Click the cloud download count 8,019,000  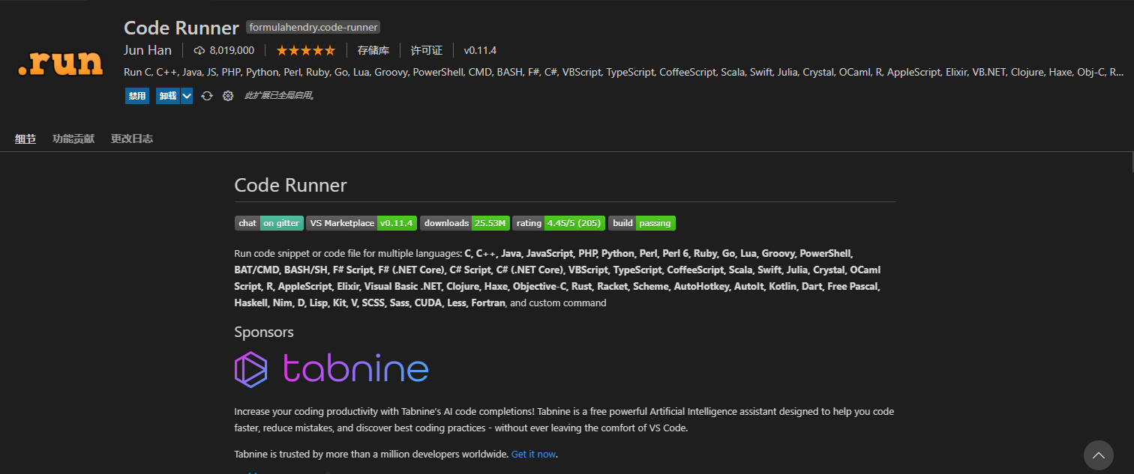pyautogui.click(x=224, y=50)
